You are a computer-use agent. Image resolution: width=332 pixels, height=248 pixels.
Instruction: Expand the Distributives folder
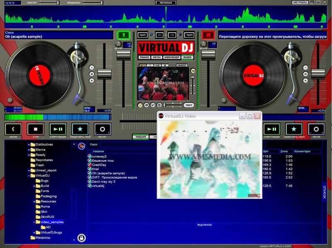coord(29,144)
